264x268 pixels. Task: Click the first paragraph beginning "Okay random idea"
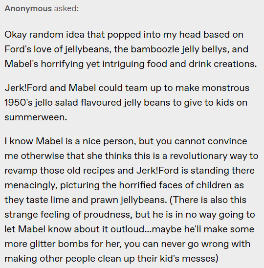pyautogui.click(x=131, y=49)
